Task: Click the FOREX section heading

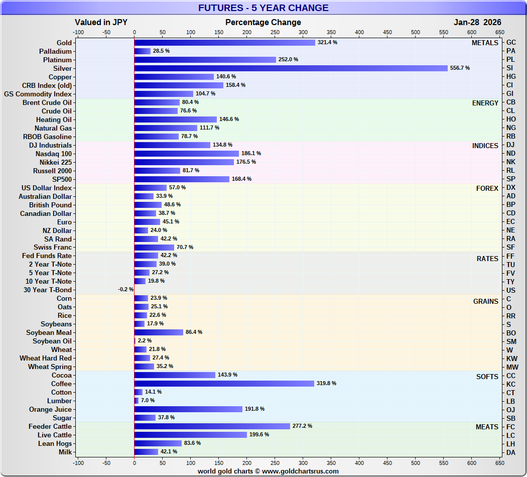Action: 487,188
